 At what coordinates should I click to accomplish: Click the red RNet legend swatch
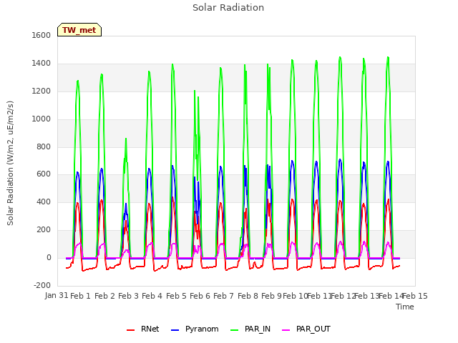130,330
